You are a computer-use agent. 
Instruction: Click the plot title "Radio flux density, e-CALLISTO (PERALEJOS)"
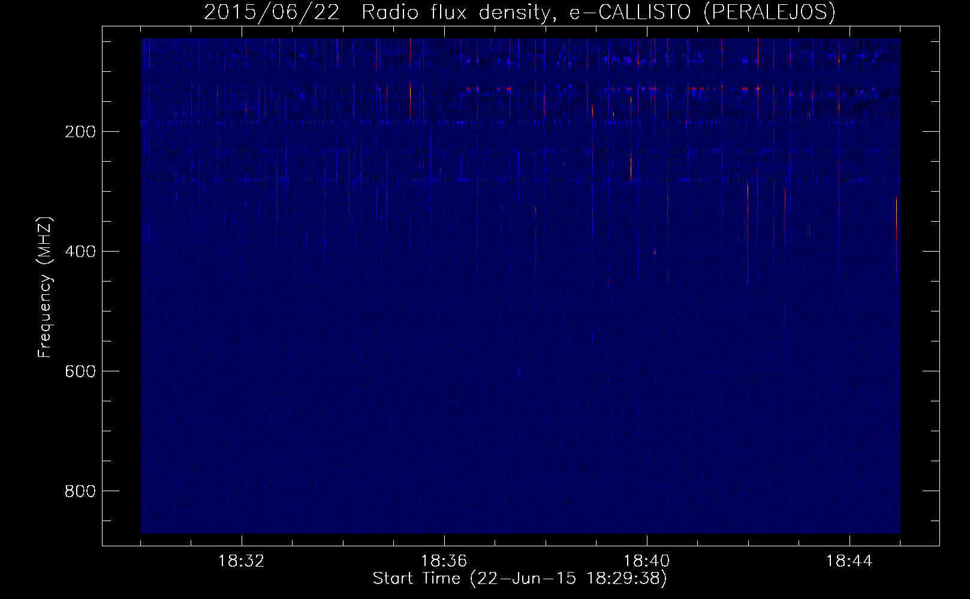(598, 13)
